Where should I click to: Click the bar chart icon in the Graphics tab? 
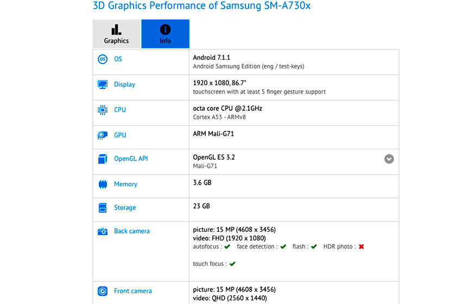[116, 30]
